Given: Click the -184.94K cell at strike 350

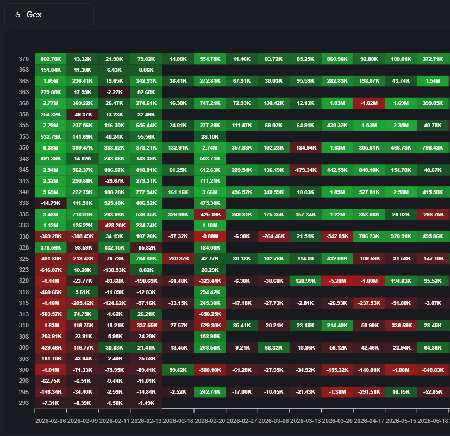Looking at the screenshot, I should click(x=305, y=147).
